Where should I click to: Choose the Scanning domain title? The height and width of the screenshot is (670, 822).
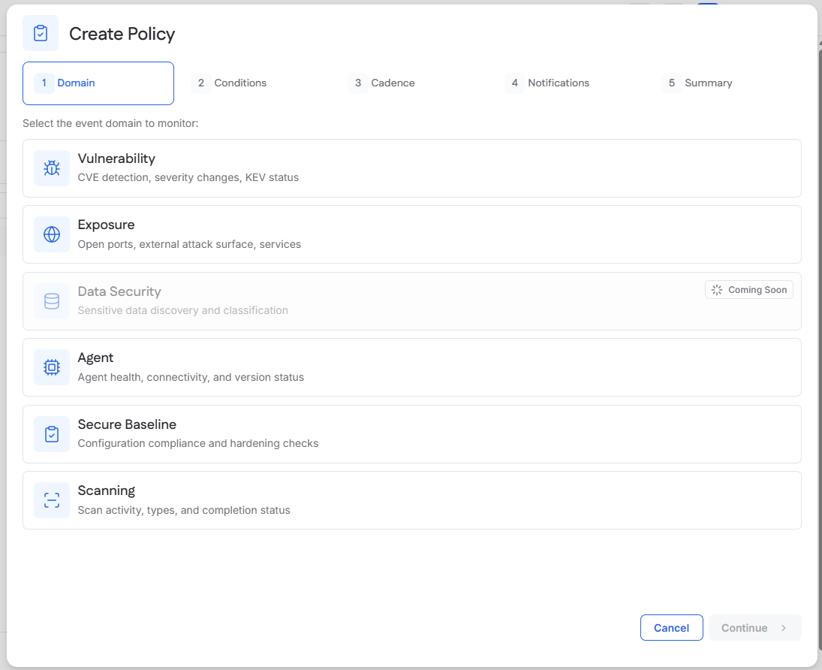point(107,490)
